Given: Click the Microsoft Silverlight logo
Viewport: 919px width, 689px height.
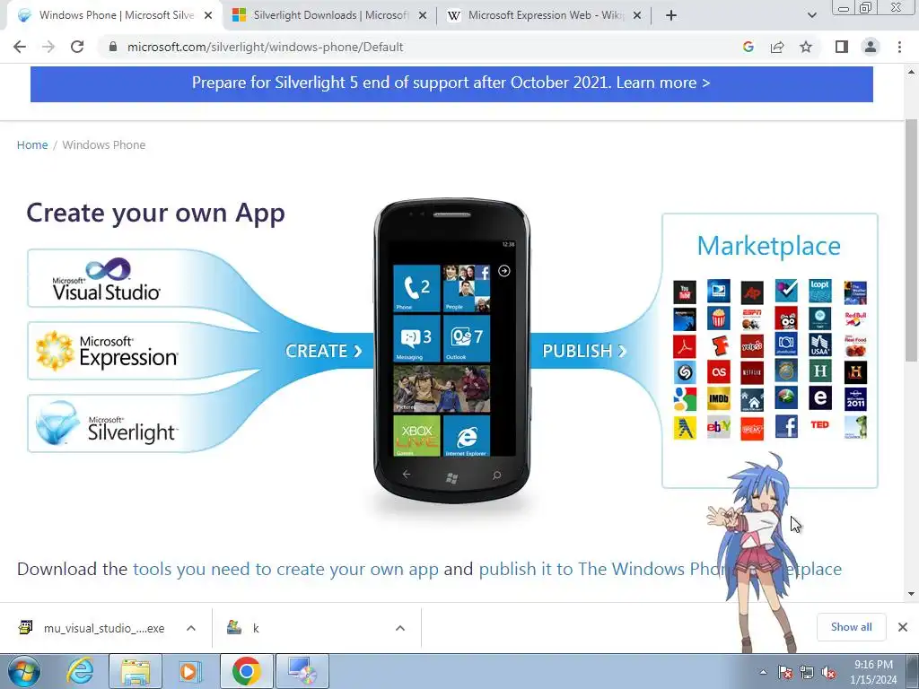Looking at the screenshot, I should coord(106,423).
